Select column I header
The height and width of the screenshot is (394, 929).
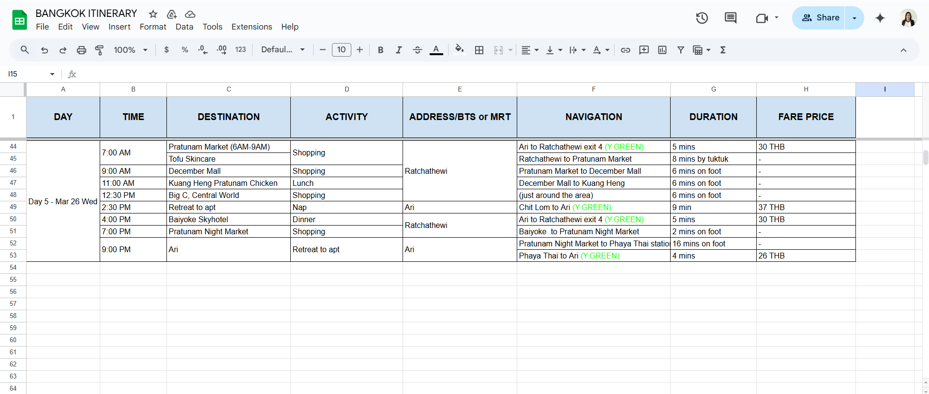click(x=884, y=90)
